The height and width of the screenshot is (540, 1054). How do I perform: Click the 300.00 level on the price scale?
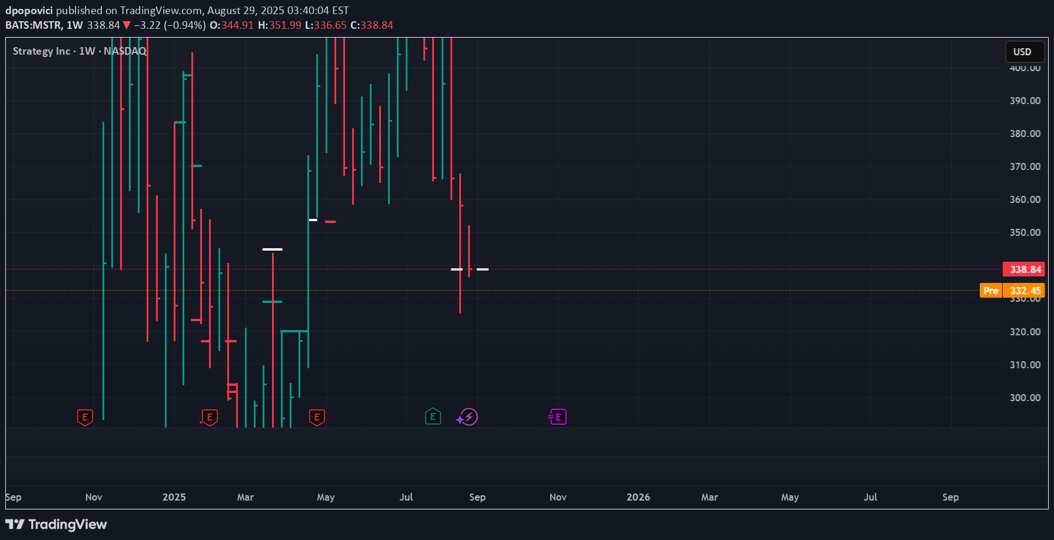coord(1025,398)
